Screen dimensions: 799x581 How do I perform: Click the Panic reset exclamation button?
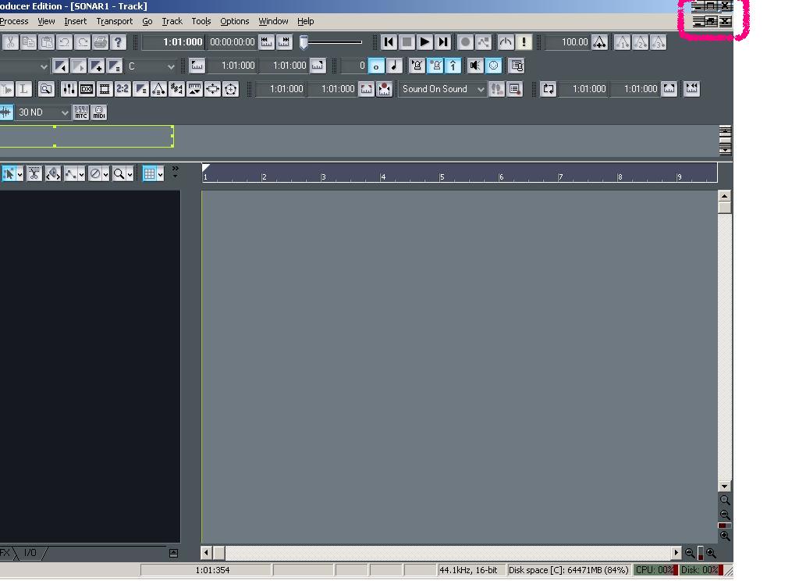[524, 42]
